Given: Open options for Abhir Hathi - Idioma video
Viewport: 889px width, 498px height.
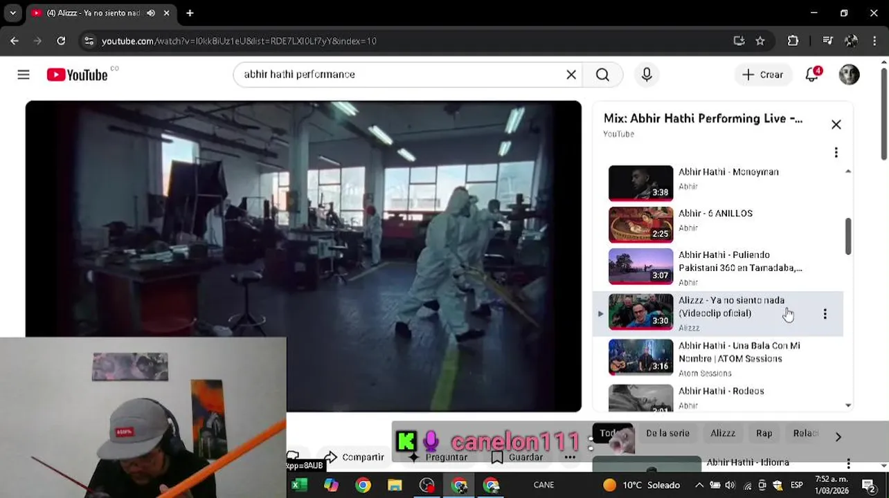Looking at the screenshot, I should click(x=848, y=463).
